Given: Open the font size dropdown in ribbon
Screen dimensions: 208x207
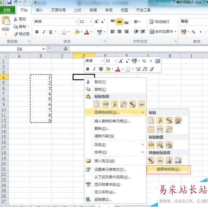Looking at the screenshot, I should 91,22.
